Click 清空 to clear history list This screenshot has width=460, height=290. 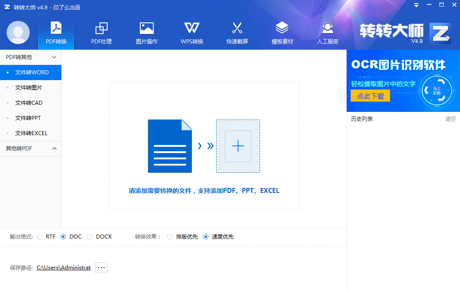click(450, 119)
